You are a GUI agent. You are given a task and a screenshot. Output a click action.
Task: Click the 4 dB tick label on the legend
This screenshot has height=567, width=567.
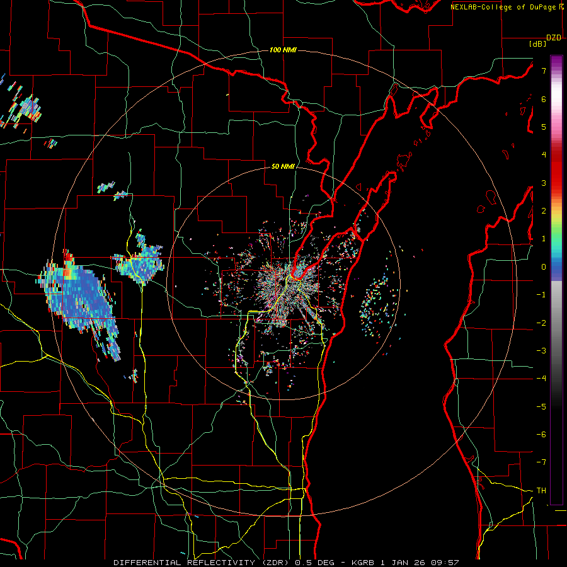tap(544, 155)
